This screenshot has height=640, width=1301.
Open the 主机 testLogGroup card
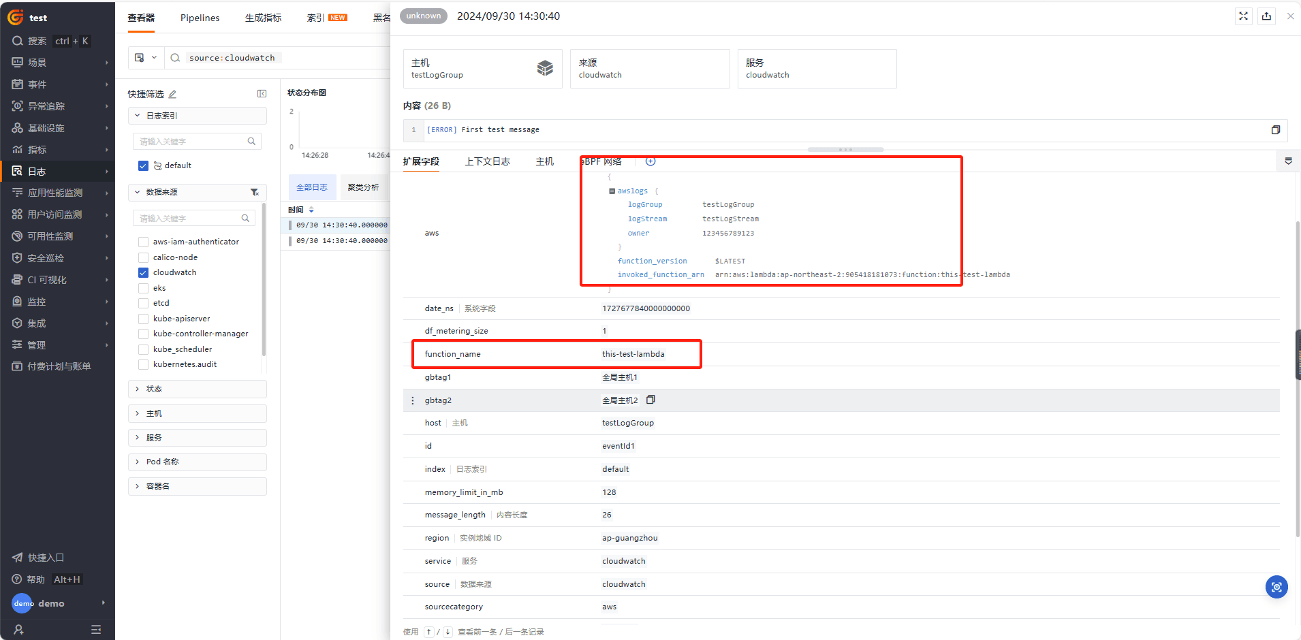pyautogui.click(x=482, y=69)
